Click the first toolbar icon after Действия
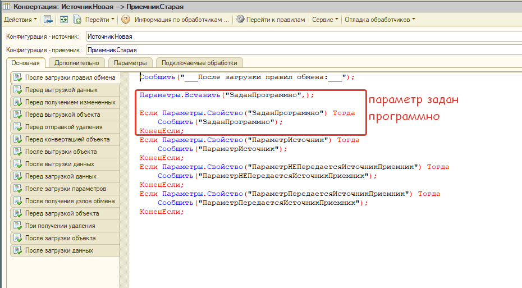 pos(48,20)
